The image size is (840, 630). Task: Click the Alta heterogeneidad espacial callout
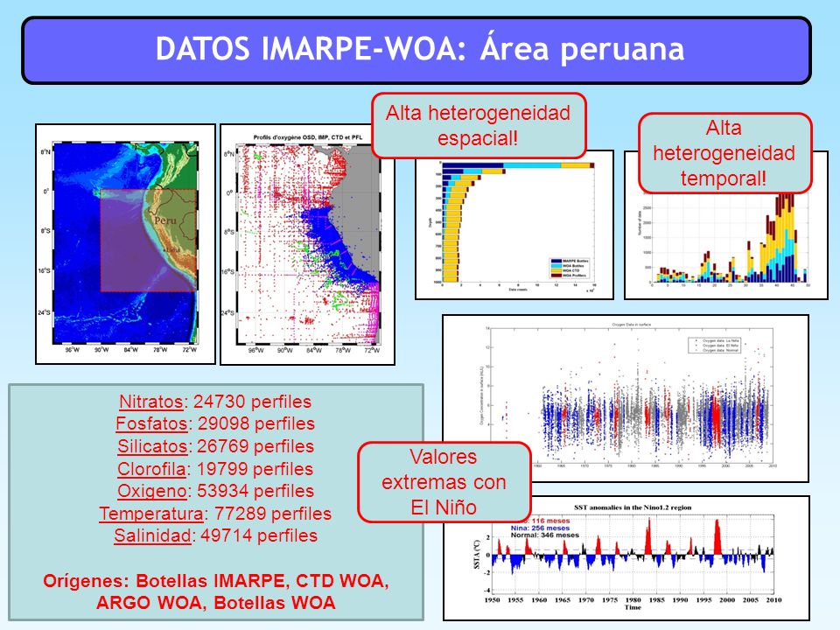pos(479,125)
